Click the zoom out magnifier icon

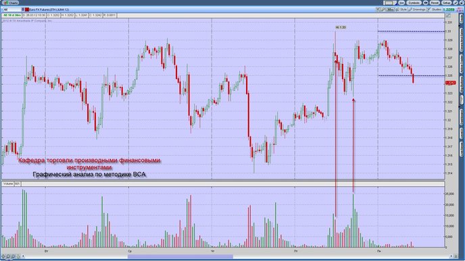pos(14,256)
